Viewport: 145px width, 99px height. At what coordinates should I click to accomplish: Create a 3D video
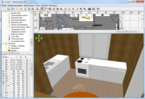93,9
